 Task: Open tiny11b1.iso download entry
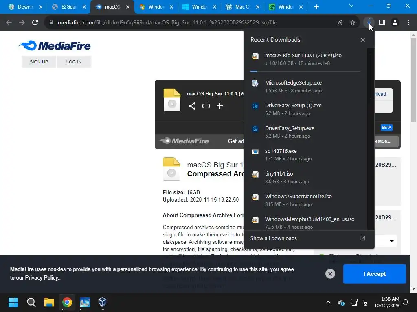305,178
